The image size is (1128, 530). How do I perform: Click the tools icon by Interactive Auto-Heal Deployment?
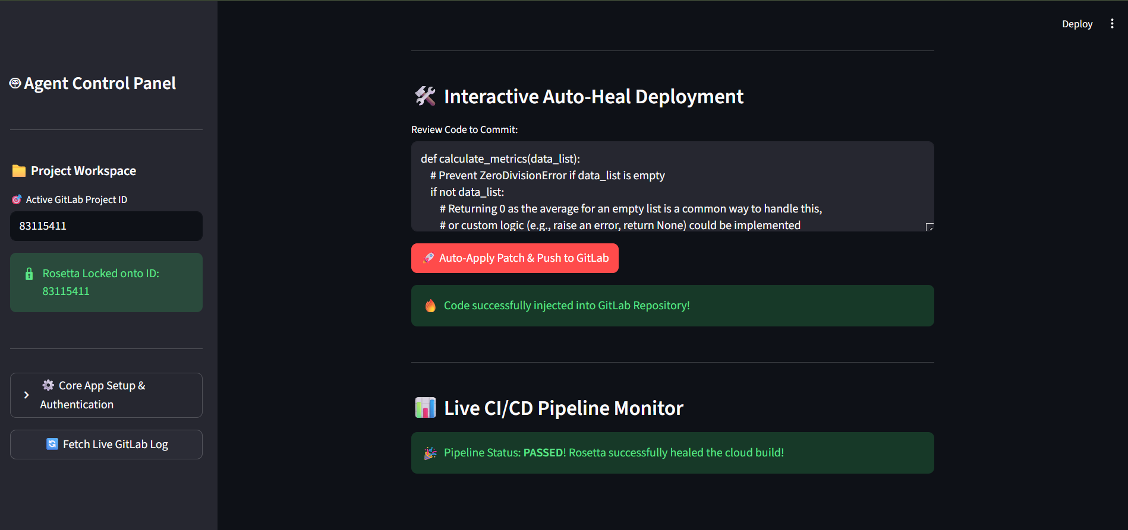[x=425, y=96]
